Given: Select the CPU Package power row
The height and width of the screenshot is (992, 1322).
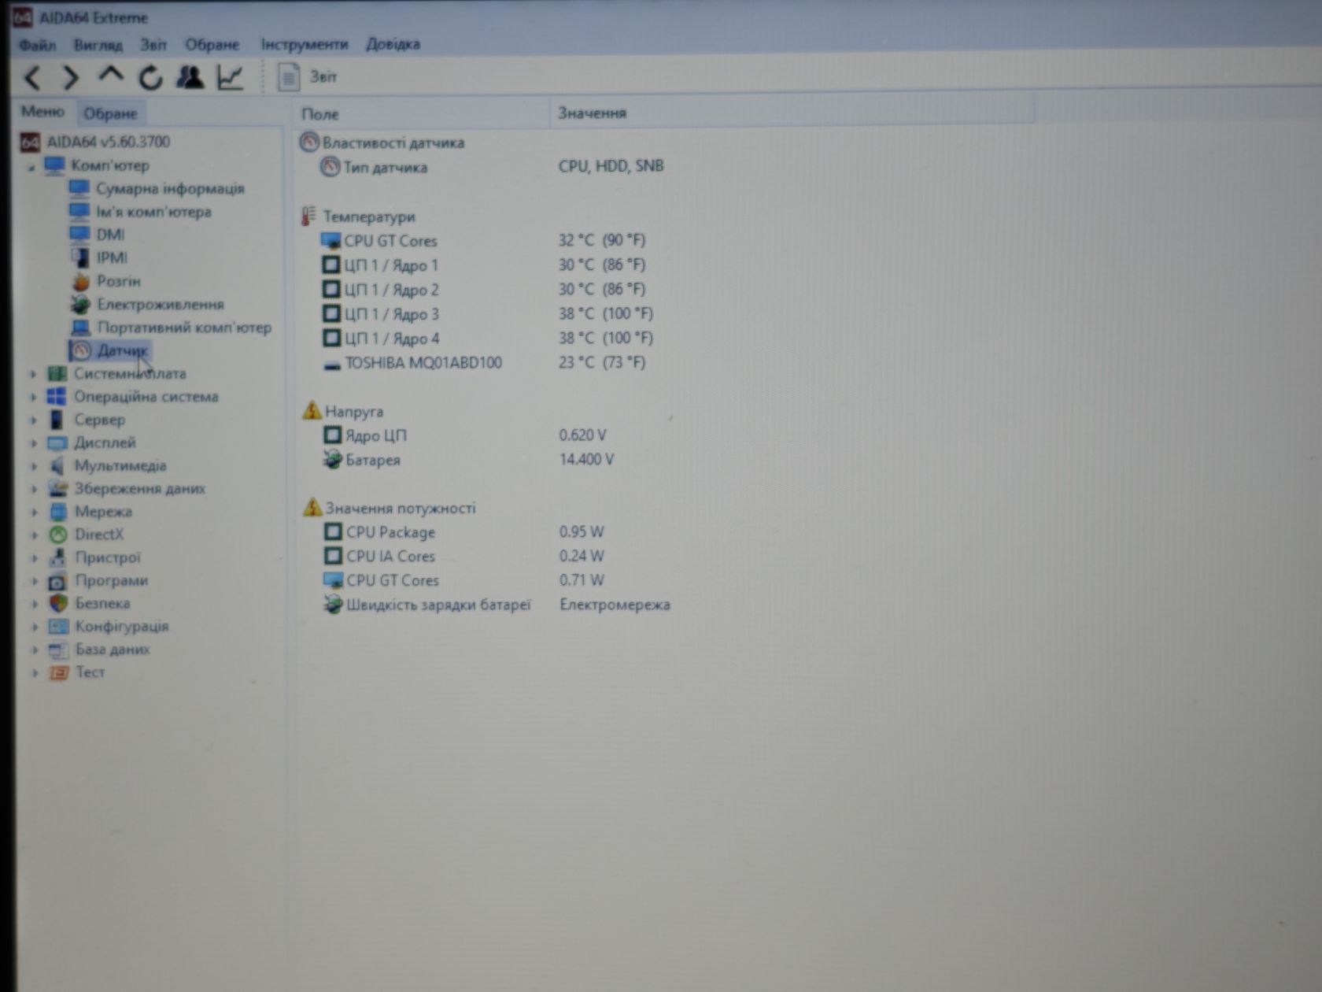Looking at the screenshot, I should (464, 532).
